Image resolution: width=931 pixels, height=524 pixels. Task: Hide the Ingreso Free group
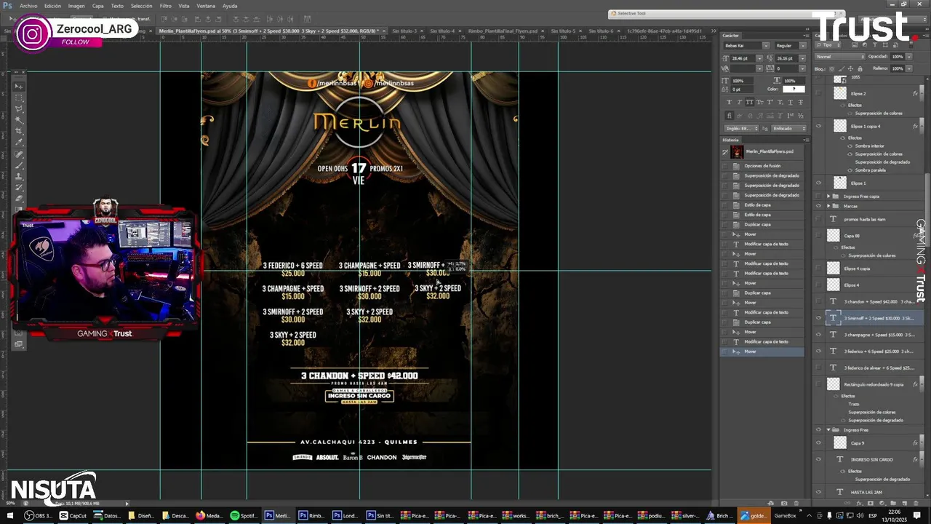point(818,430)
